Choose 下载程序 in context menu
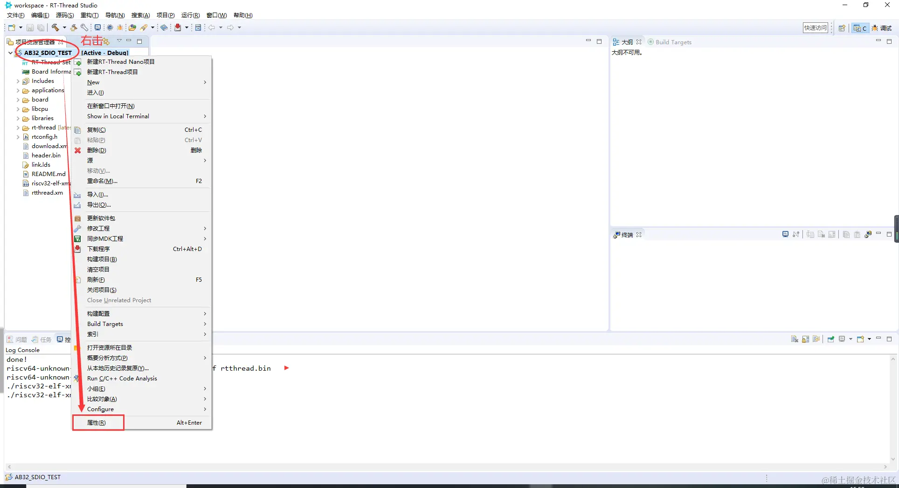Image resolution: width=899 pixels, height=488 pixels. [142, 249]
